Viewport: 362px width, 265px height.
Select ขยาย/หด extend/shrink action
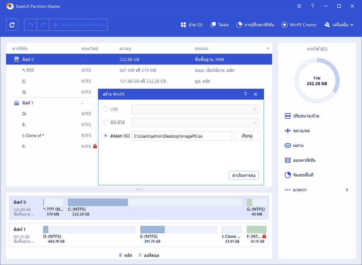click(297, 131)
